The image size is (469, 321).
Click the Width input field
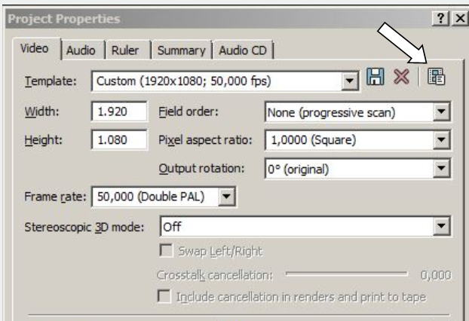[x=119, y=112]
